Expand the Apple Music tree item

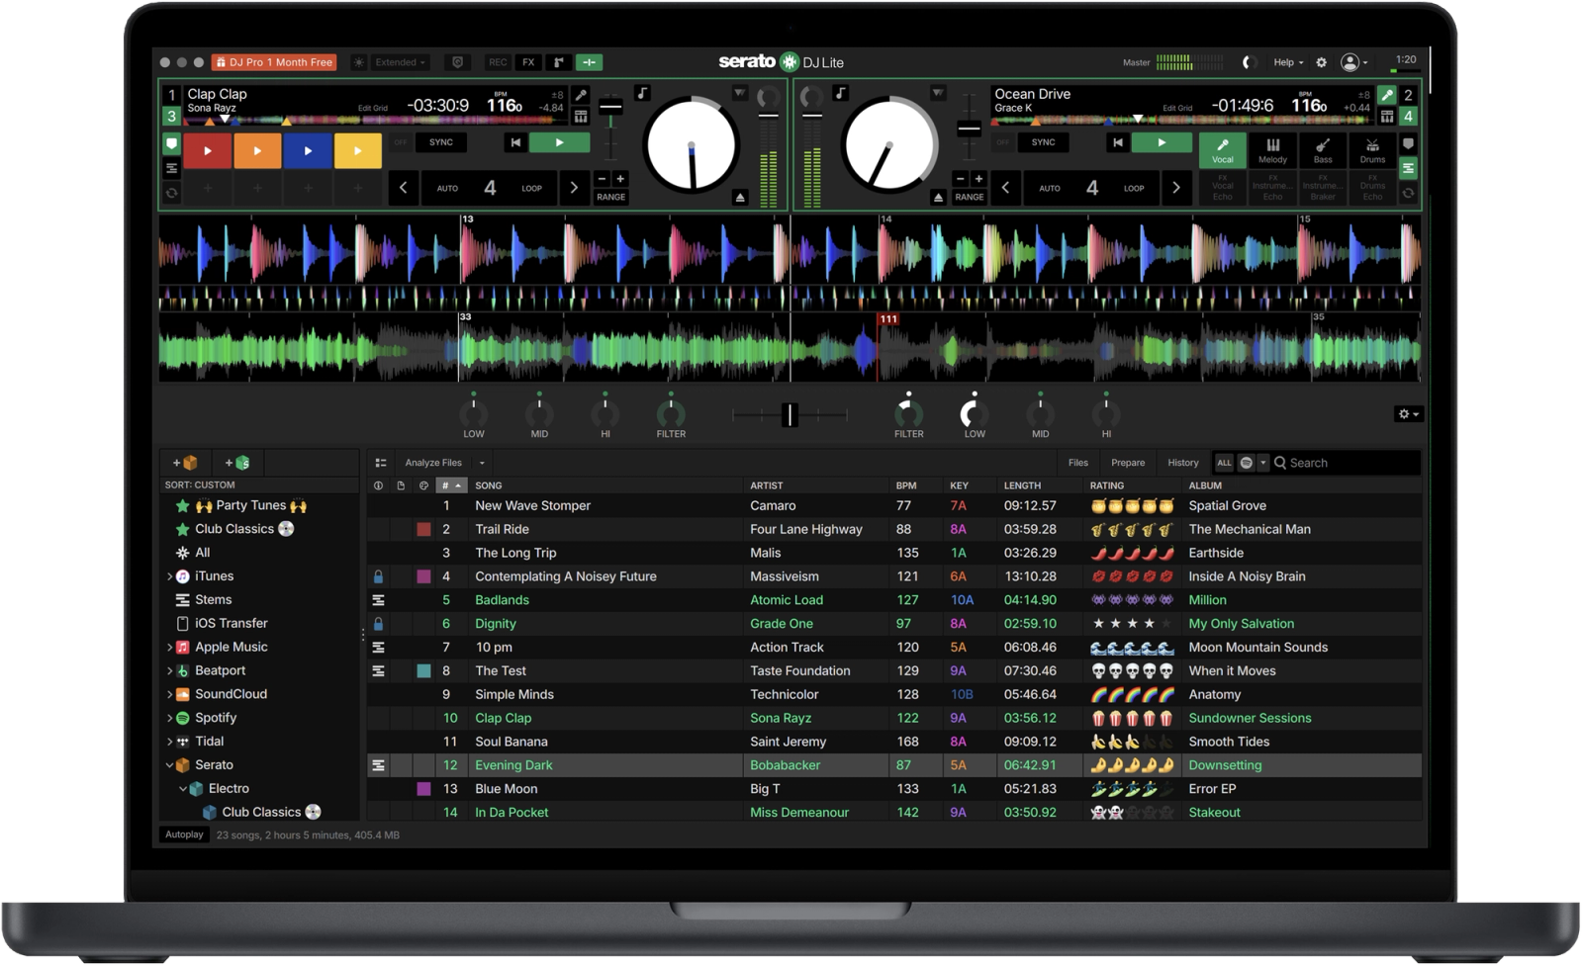click(170, 648)
